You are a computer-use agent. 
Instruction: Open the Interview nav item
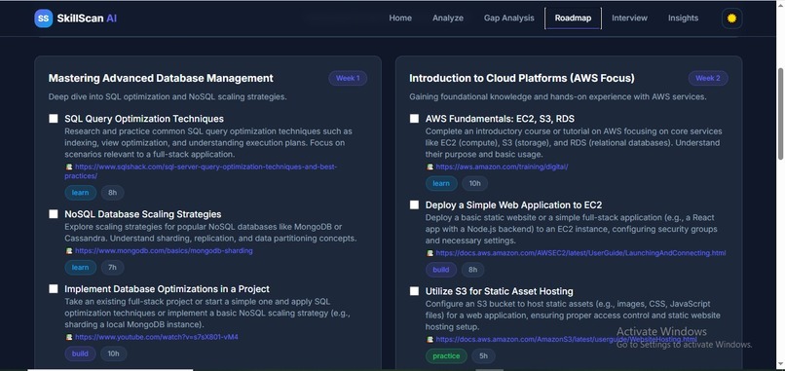click(629, 19)
